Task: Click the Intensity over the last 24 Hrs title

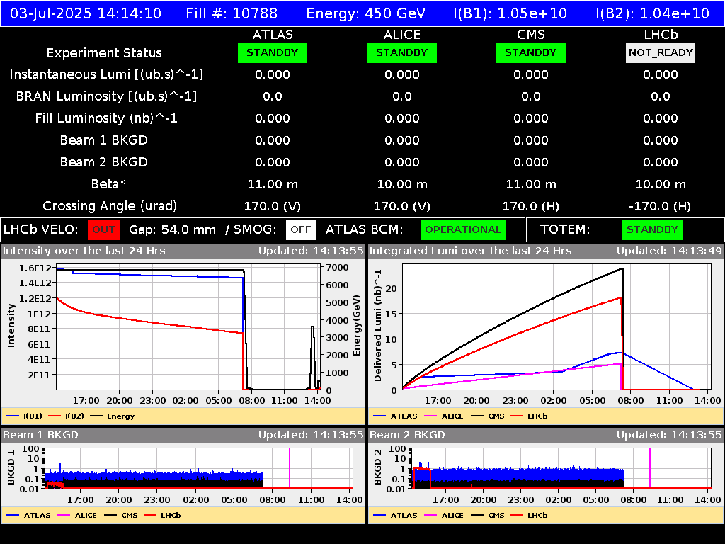Action: coord(84,251)
